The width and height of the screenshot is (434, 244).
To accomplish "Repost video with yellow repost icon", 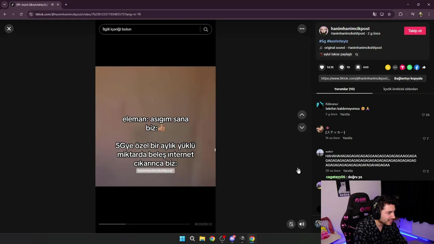I will [x=388, y=67].
